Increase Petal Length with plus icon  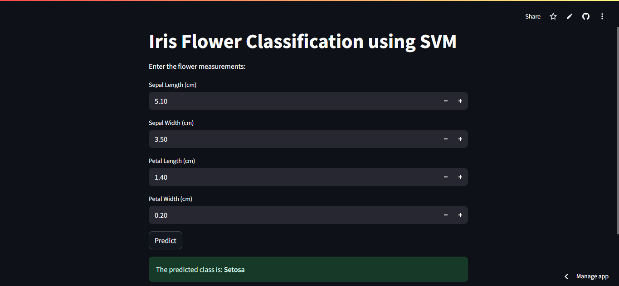[x=460, y=177]
